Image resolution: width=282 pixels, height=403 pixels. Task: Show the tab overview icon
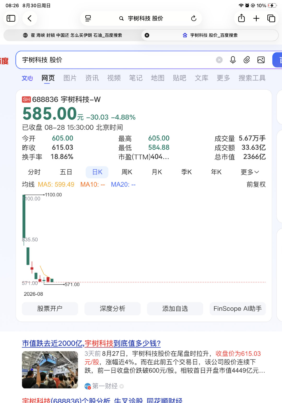tap(271, 18)
